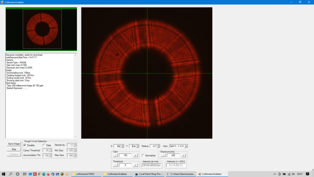Launch Google Chrome from taskbar
This screenshot has width=314, height=177.
(39, 174)
